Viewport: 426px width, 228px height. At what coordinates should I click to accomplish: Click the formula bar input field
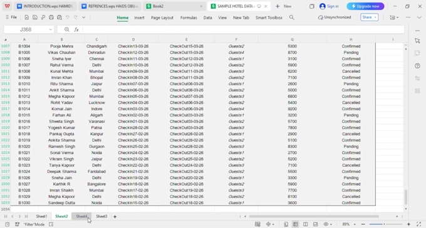pyautogui.click(x=243, y=29)
